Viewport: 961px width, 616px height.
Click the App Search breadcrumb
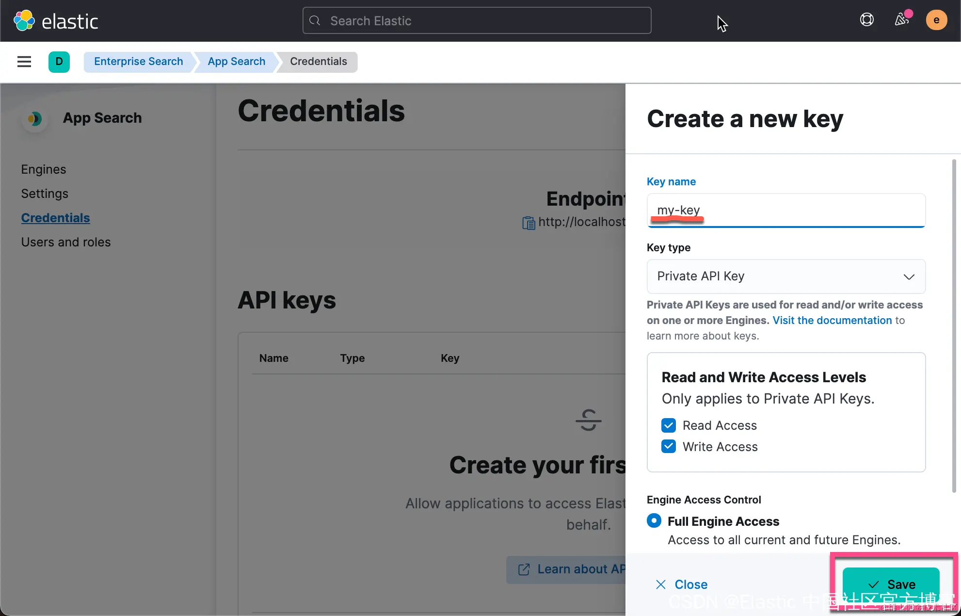pos(236,62)
